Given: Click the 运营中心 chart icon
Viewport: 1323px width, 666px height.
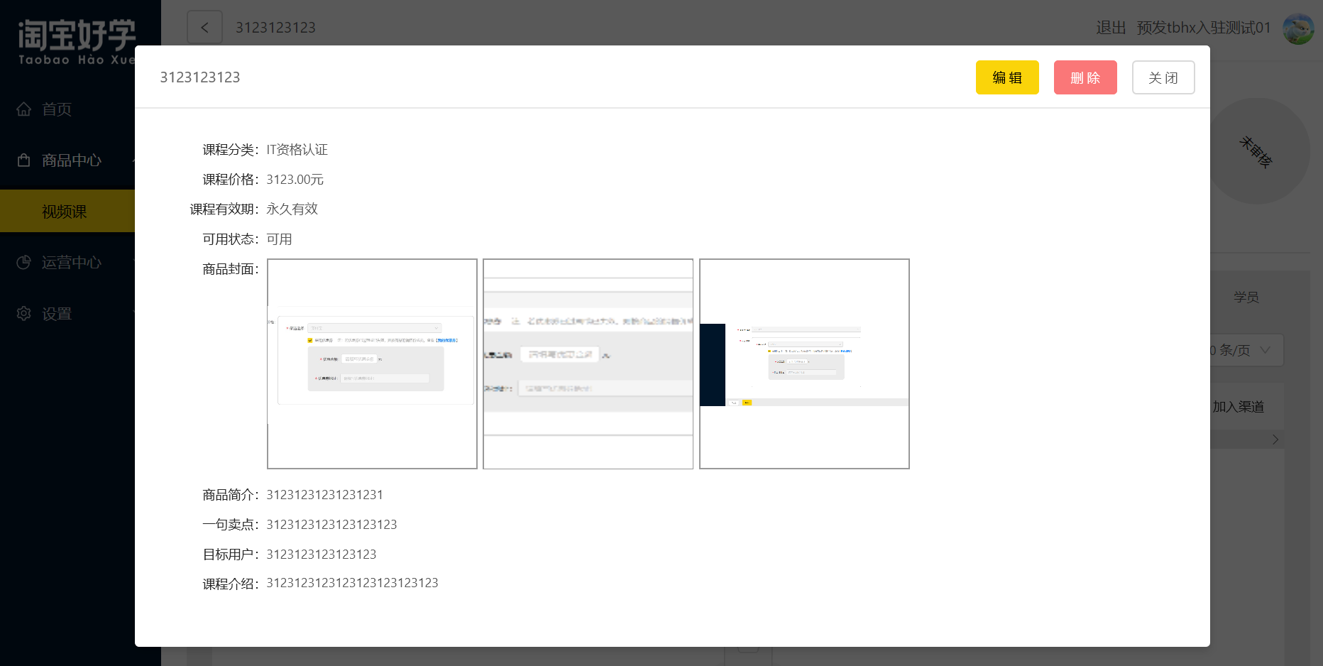Looking at the screenshot, I should [x=24, y=263].
